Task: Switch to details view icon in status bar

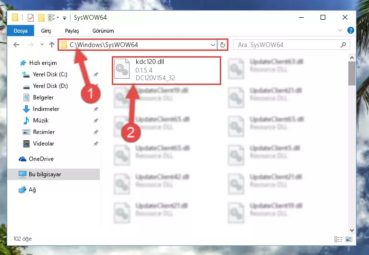Action: click(x=338, y=240)
